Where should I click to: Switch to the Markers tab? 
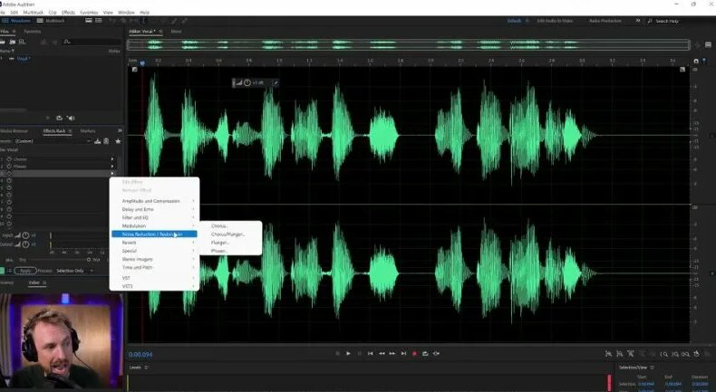[88, 131]
